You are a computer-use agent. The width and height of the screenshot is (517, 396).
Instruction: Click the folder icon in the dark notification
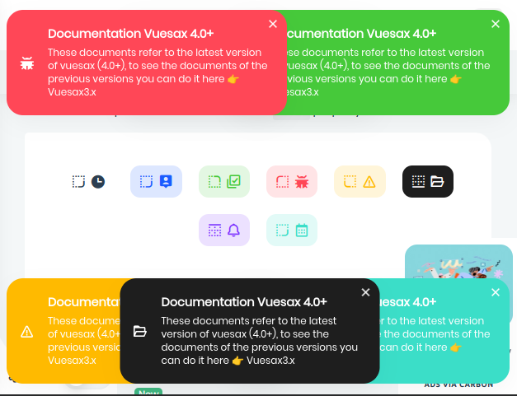coord(140,331)
